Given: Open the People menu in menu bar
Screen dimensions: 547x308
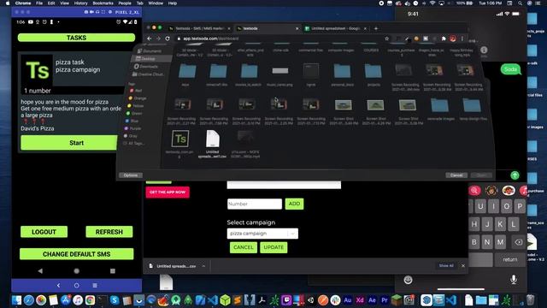Looking at the screenshot, I should click(125, 3).
